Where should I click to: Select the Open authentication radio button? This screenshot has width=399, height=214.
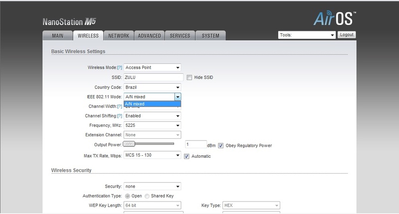tap(128, 196)
